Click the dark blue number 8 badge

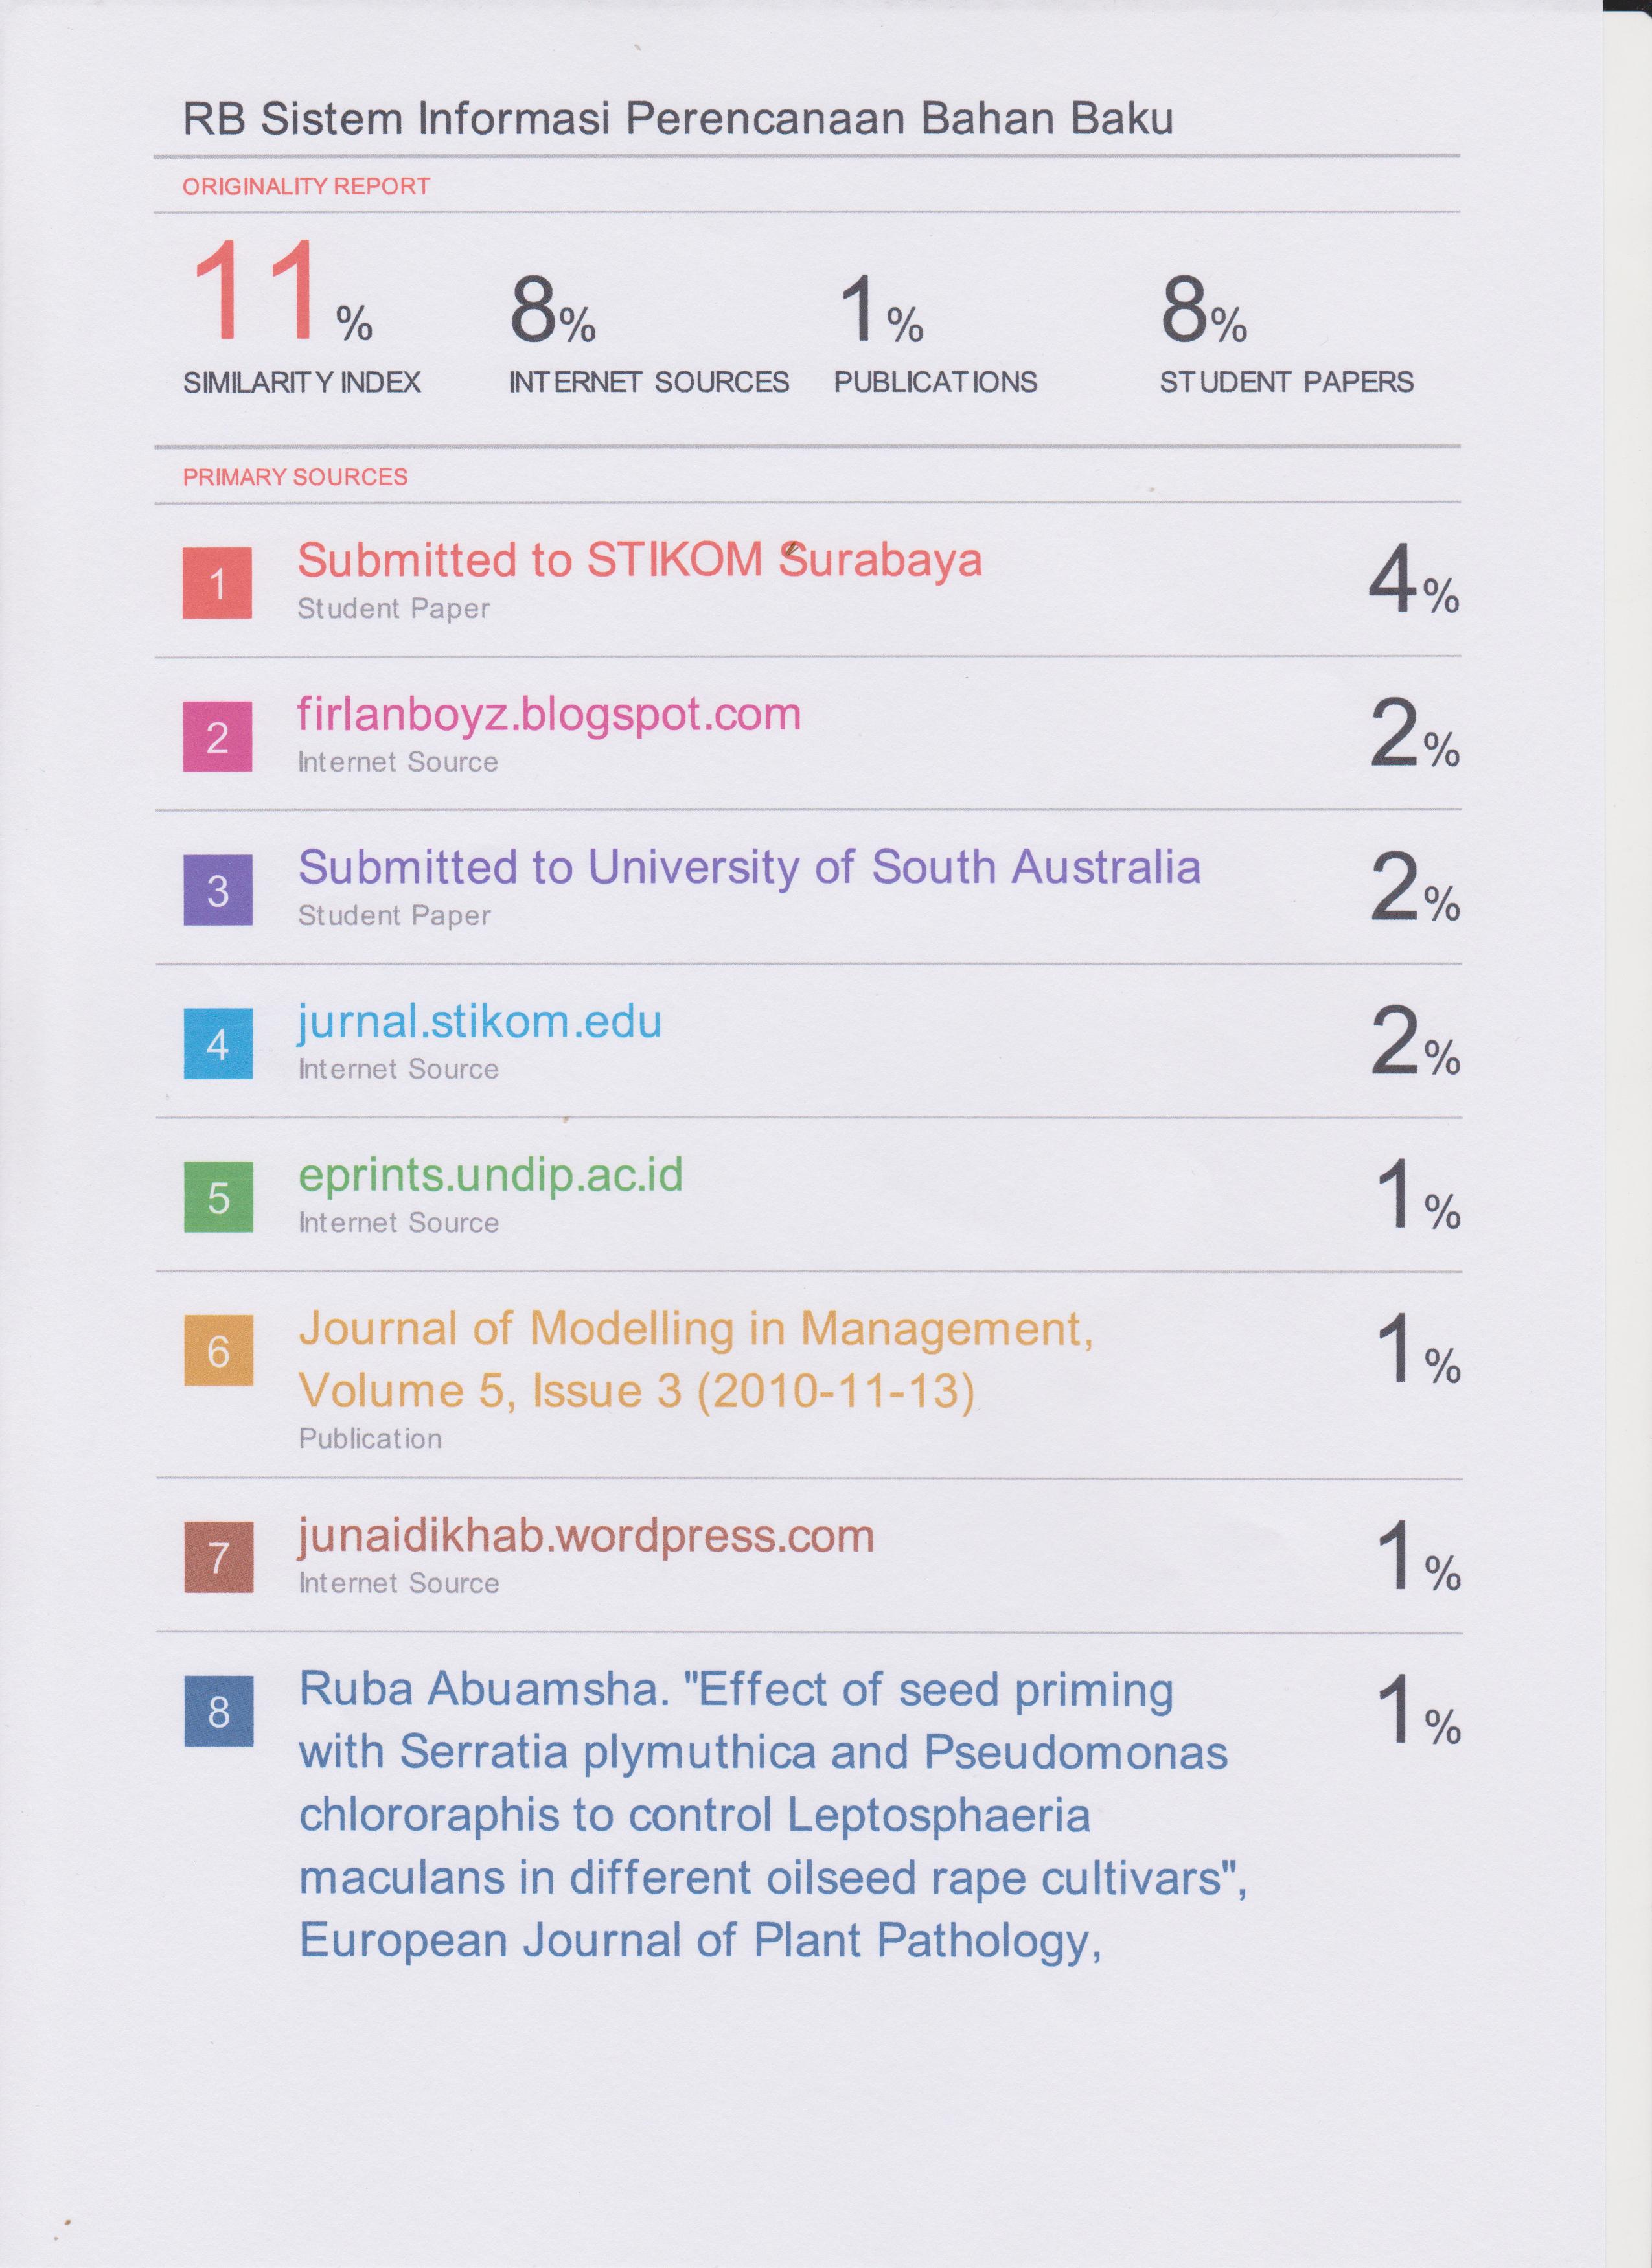coord(218,1711)
